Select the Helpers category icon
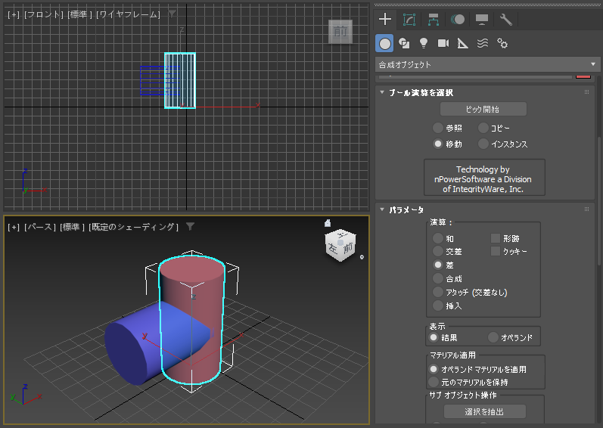 tap(462, 43)
